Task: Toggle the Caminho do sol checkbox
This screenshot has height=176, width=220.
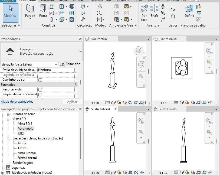Action: click(x=40, y=80)
